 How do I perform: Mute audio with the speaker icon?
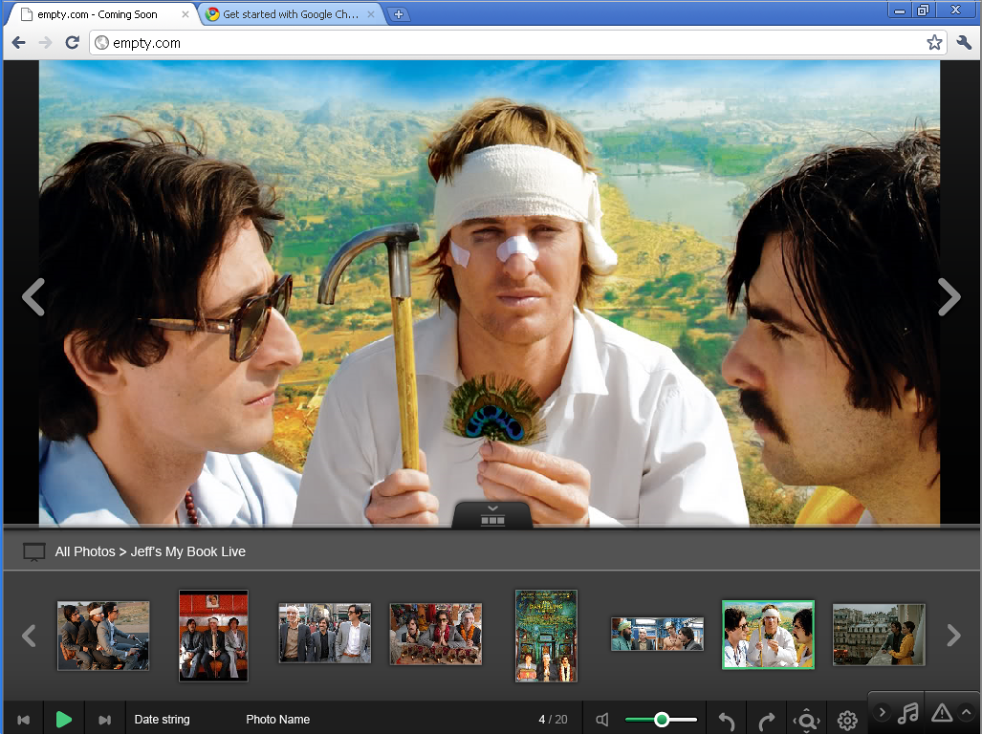pos(602,720)
